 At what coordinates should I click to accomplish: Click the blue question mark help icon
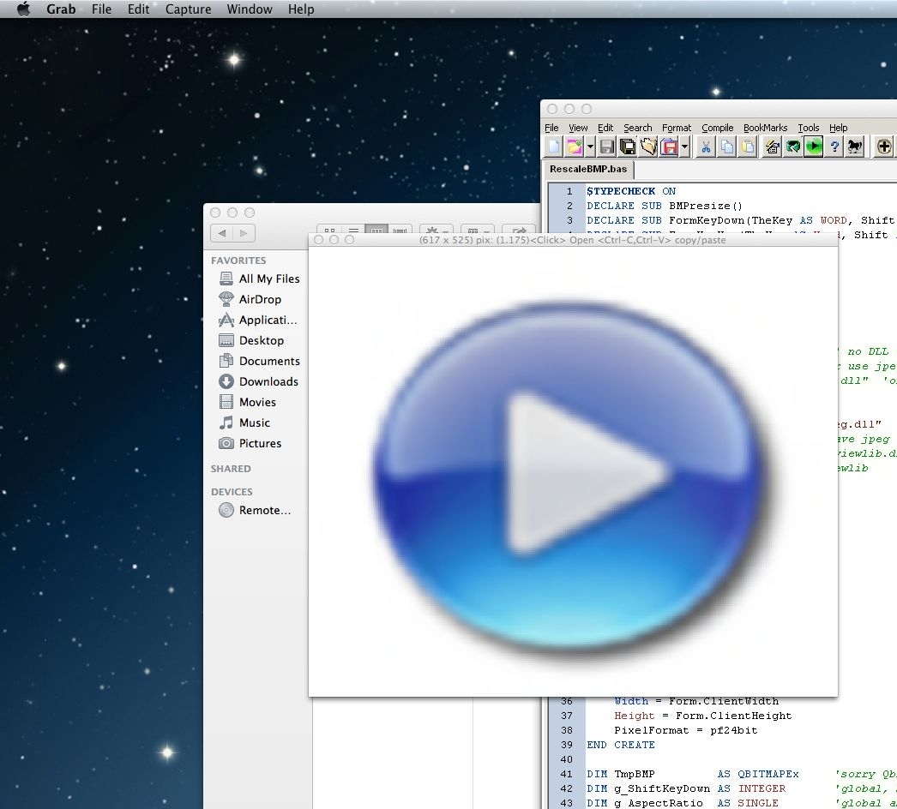pos(834,147)
